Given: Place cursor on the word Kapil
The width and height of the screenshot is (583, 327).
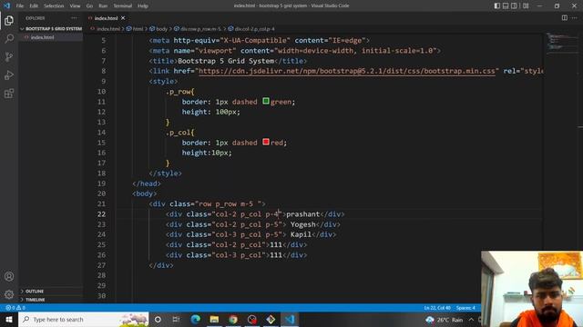Looking at the screenshot, I should (301, 234).
